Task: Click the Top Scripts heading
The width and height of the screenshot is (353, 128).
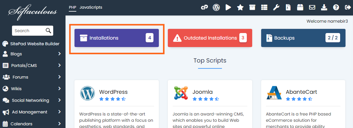Action: point(210,60)
